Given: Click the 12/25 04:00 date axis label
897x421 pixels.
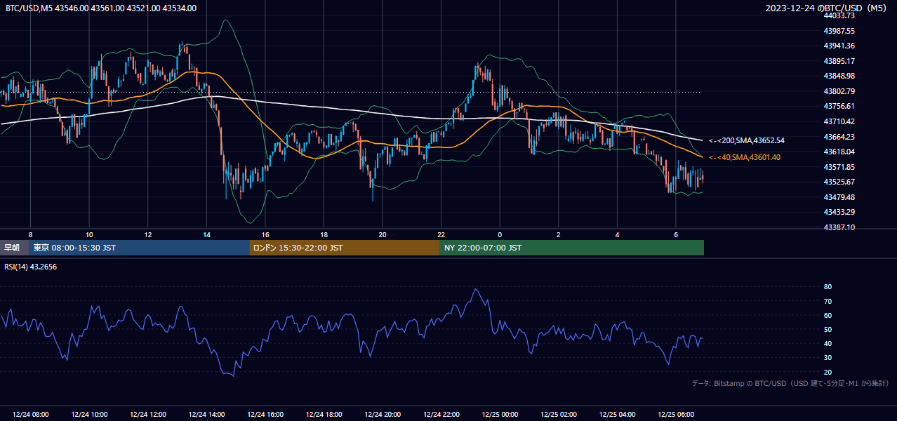Looking at the screenshot, I should (616, 415).
